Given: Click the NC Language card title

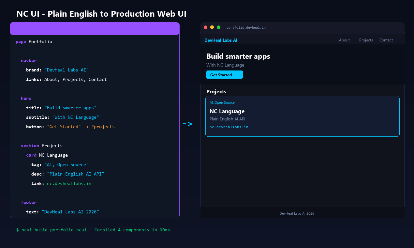Looking at the screenshot, I should coord(227,111).
